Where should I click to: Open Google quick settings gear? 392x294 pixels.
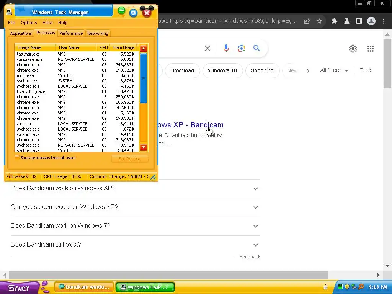(353, 49)
